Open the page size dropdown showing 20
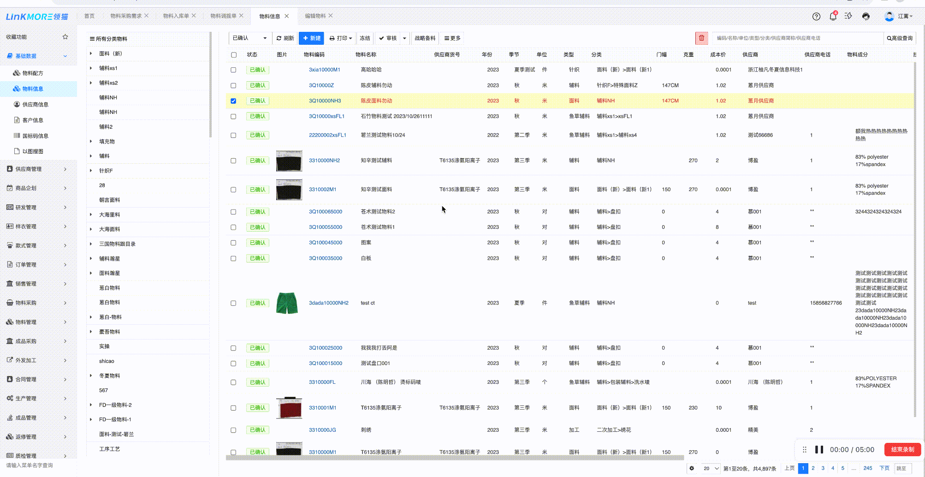925x477 pixels. [711, 468]
